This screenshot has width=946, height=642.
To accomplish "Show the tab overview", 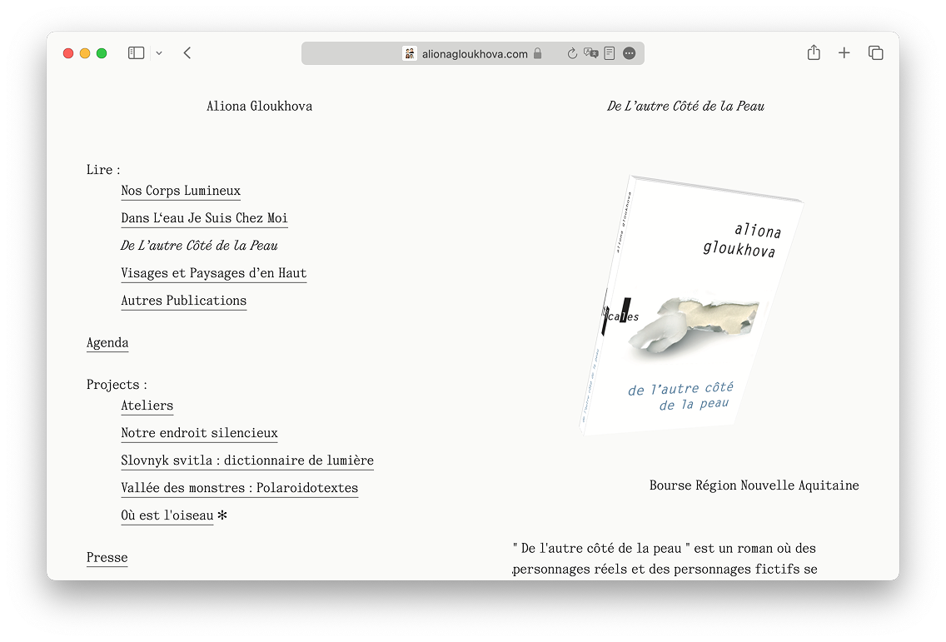I will coord(875,53).
